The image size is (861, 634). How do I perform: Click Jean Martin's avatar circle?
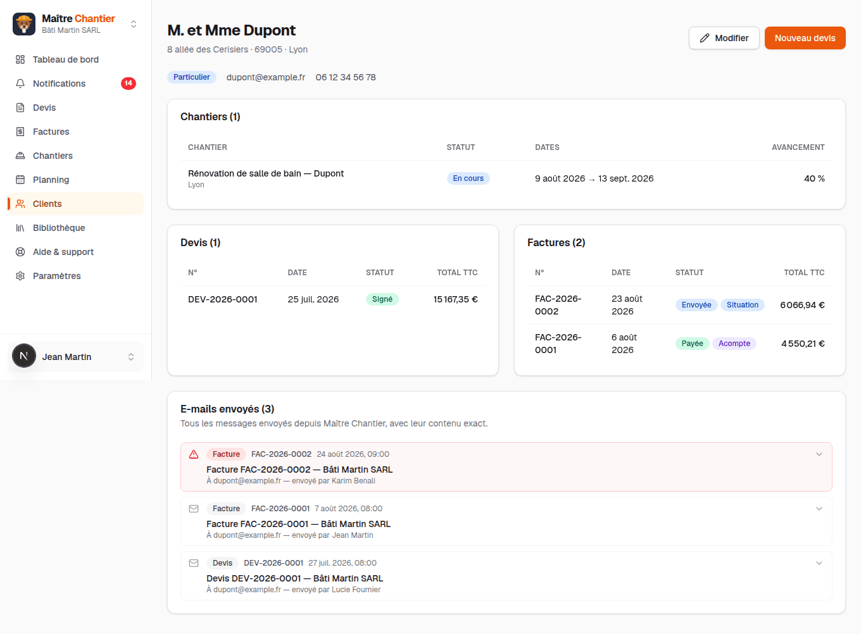[x=24, y=356]
